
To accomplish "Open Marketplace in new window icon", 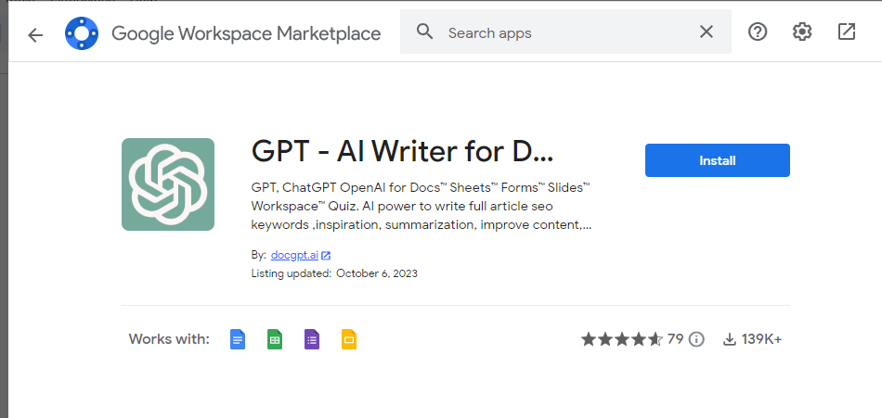I will 847,32.
